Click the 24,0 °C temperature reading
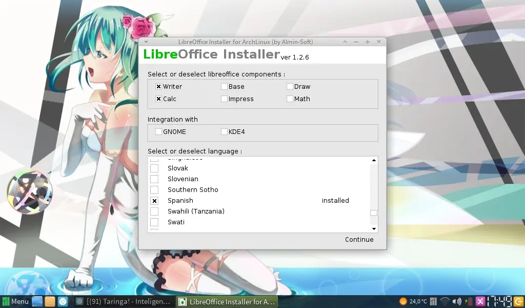 tap(418, 302)
